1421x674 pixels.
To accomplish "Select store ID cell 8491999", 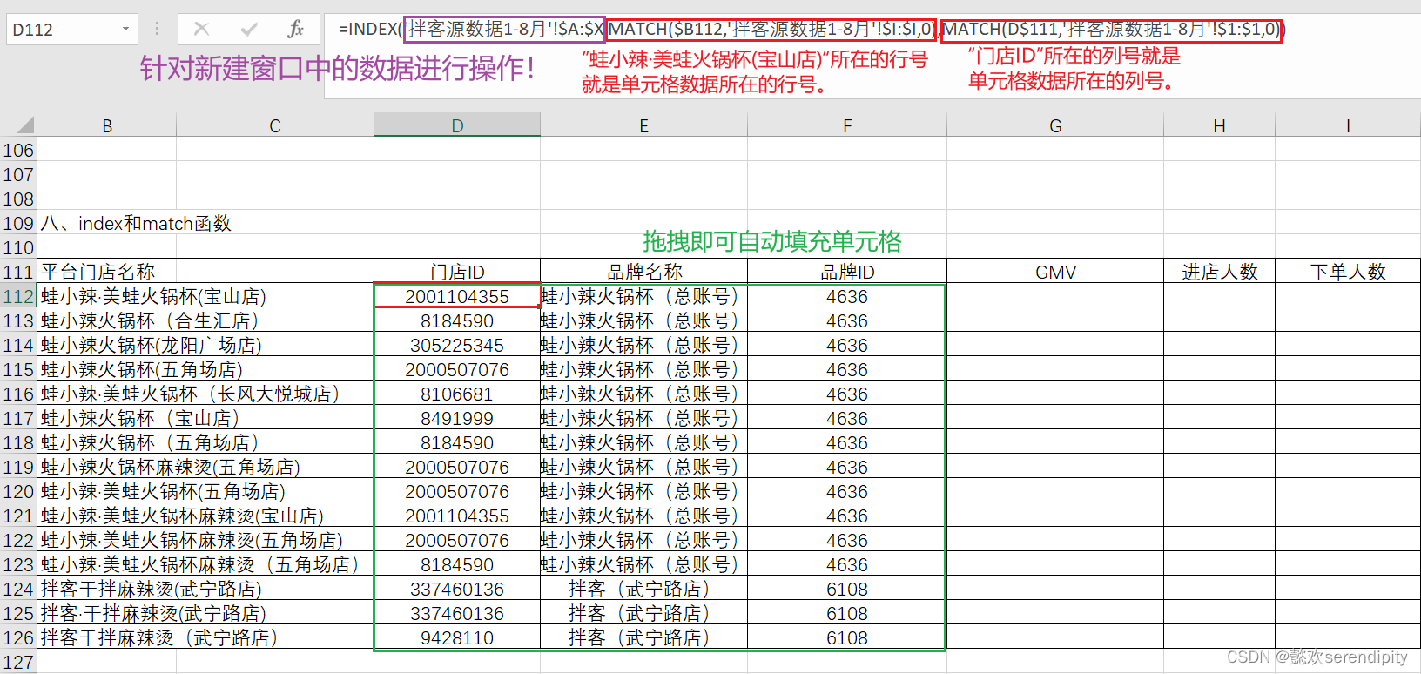I will click(x=457, y=418).
